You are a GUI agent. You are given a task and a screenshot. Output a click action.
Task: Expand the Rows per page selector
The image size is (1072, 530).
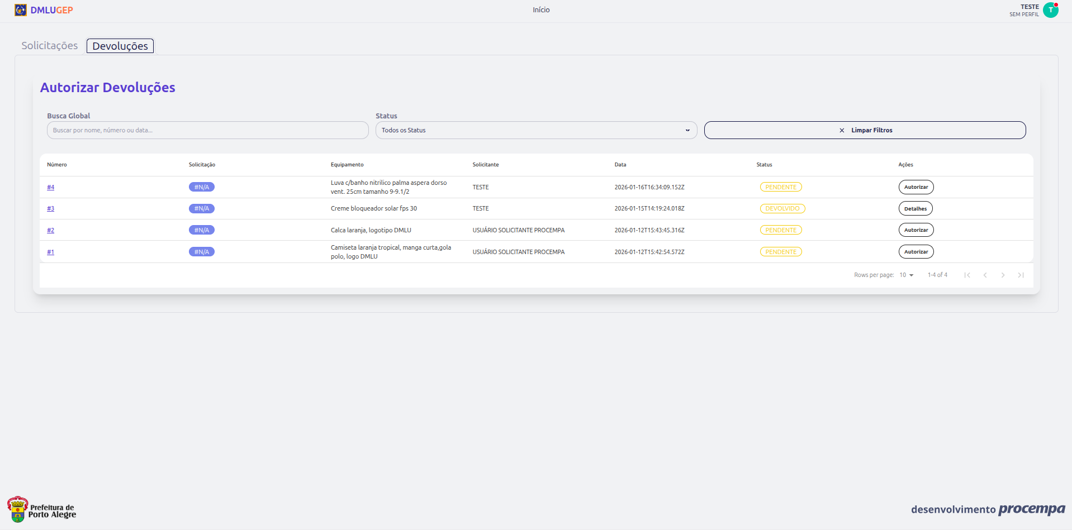[x=906, y=275]
